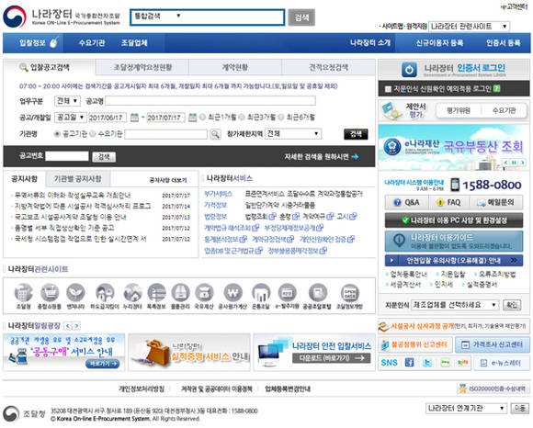
Task: Select the 최근1개월 radio button
Action: [x=202, y=118]
